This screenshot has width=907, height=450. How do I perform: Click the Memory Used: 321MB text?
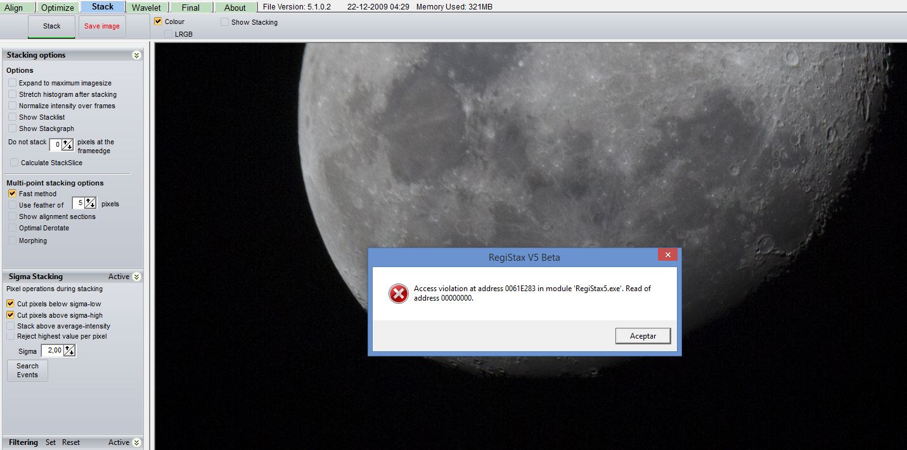456,7
